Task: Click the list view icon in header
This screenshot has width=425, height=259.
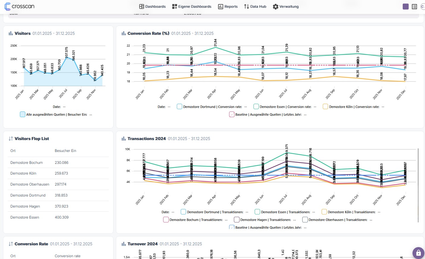Action: (x=414, y=7)
